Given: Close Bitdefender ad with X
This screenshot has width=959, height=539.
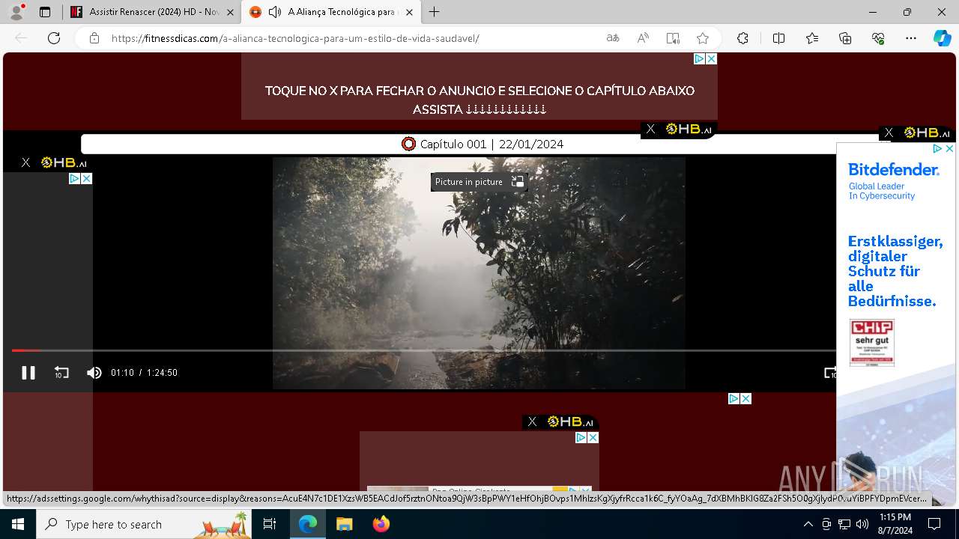Looking at the screenshot, I should pyautogui.click(x=949, y=149).
